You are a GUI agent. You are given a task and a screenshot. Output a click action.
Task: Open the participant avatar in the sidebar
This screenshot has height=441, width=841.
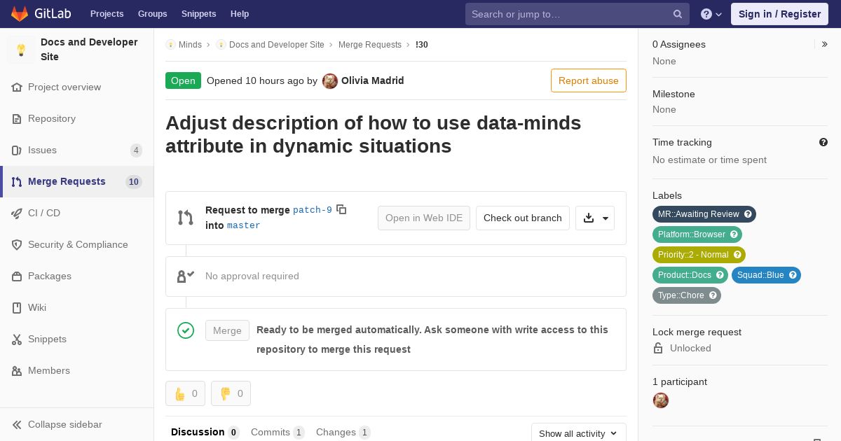[660, 400]
